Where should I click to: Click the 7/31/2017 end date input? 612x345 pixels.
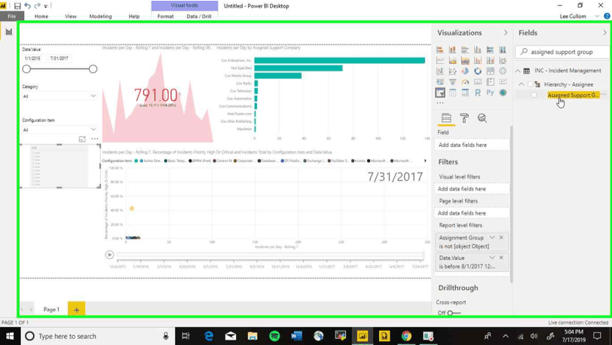click(60, 58)
